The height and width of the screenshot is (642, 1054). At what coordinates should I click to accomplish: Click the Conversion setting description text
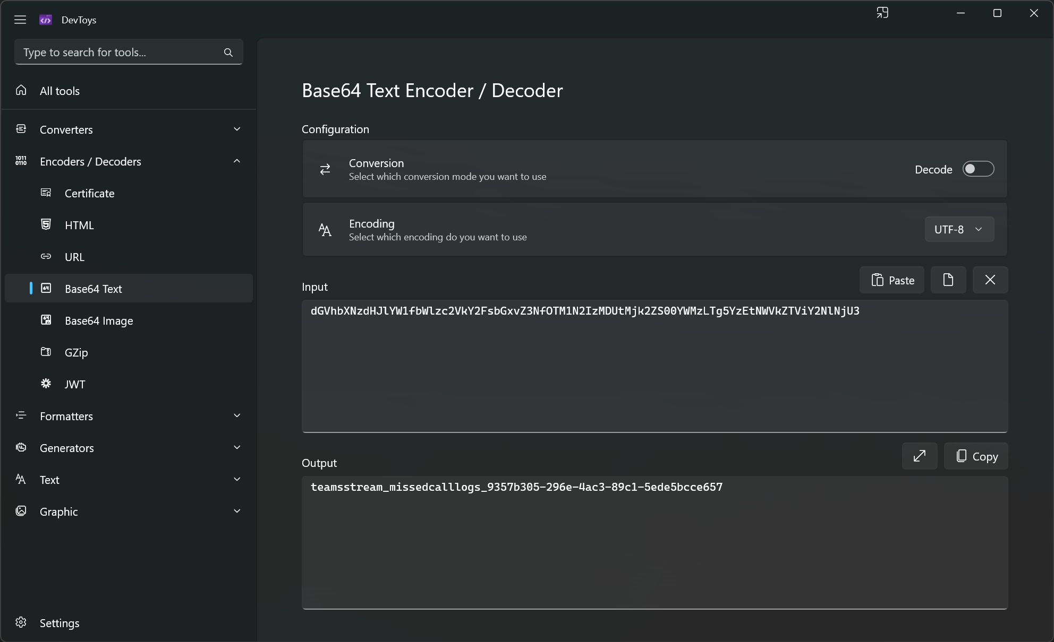coord(447,177)
